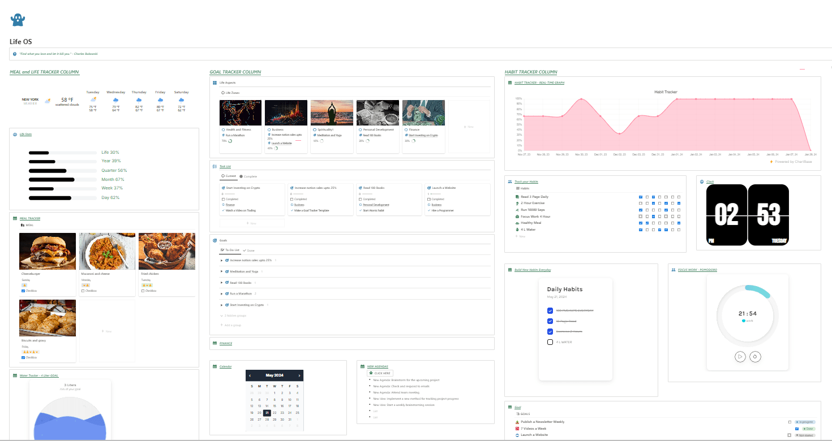Click the Goals section target icon

point(215,240)
